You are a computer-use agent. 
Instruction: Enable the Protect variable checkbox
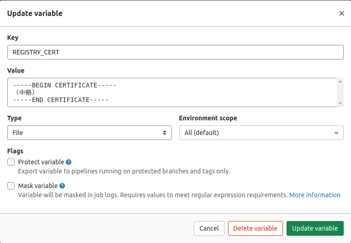11,162
